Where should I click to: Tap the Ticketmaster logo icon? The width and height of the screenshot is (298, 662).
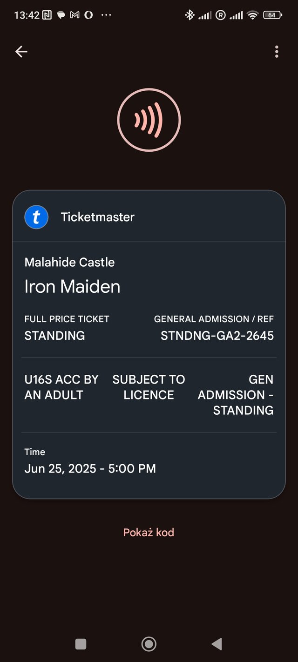36,217
